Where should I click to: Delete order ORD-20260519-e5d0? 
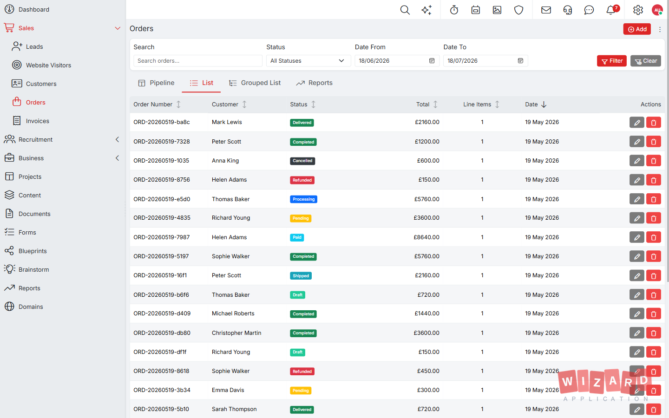654,199
